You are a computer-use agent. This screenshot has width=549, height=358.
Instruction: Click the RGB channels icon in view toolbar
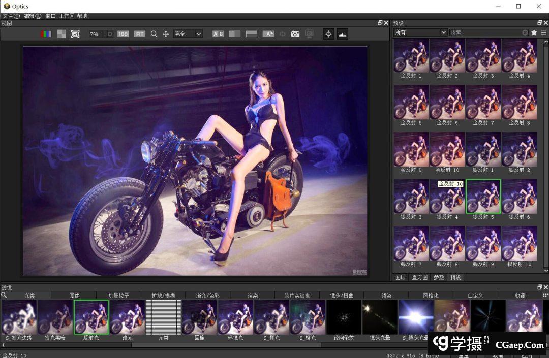46,34
